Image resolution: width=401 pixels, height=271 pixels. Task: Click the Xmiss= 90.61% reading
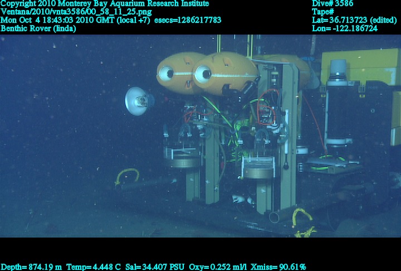[284, 267]
